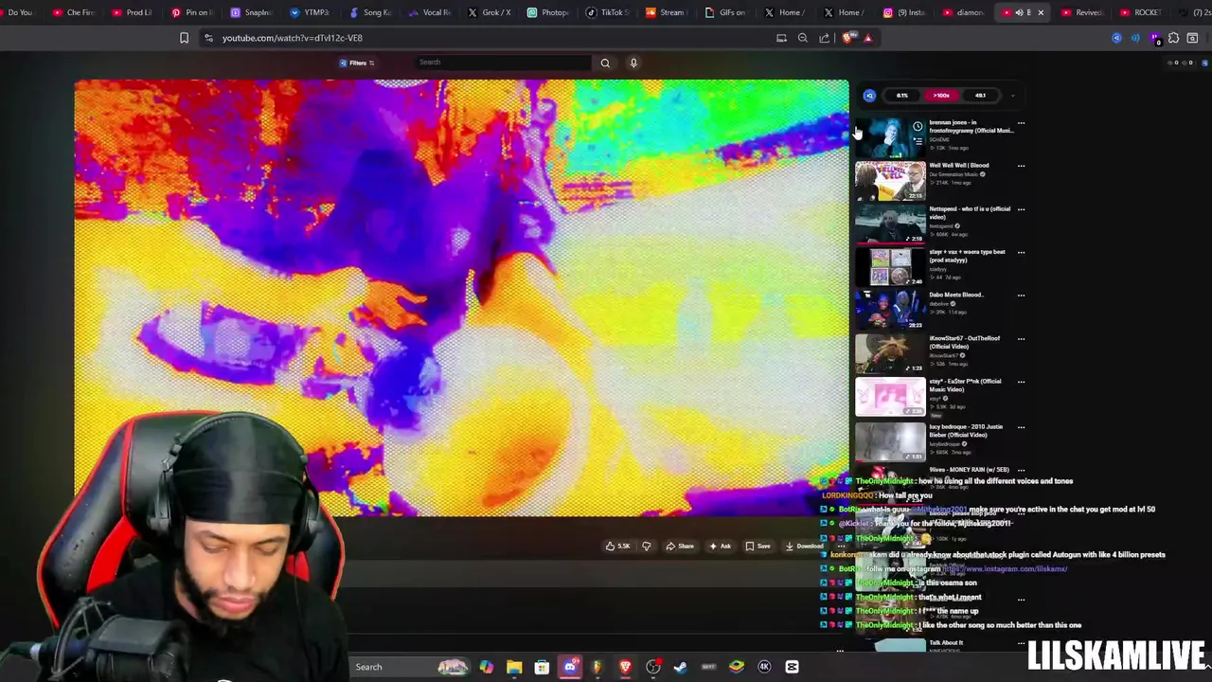Click the share page icon in the address bar

pos(824,38)
